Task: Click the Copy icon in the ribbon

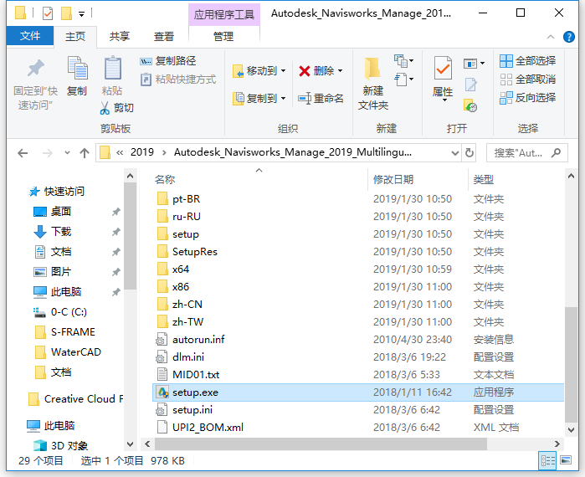Action: click(x=77, y=69)
